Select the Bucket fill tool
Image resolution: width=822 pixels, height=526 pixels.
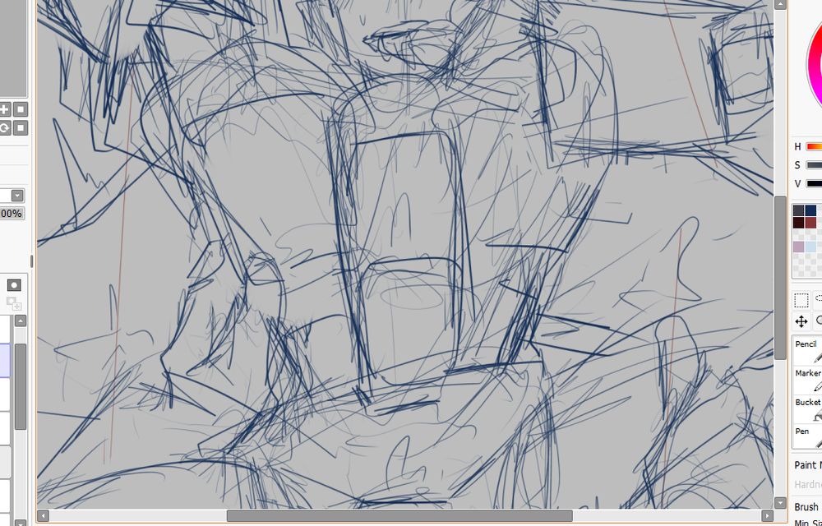click(807, 408)
